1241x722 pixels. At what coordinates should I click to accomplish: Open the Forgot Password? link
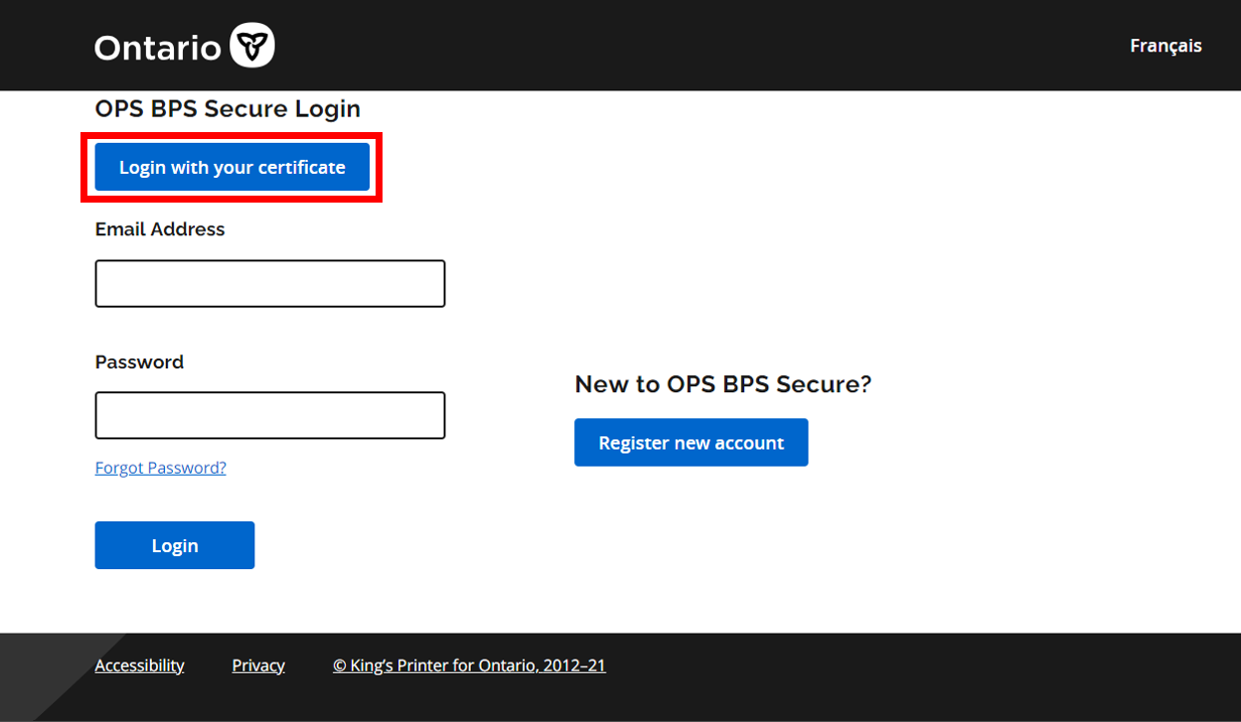(x=160, y=468)
